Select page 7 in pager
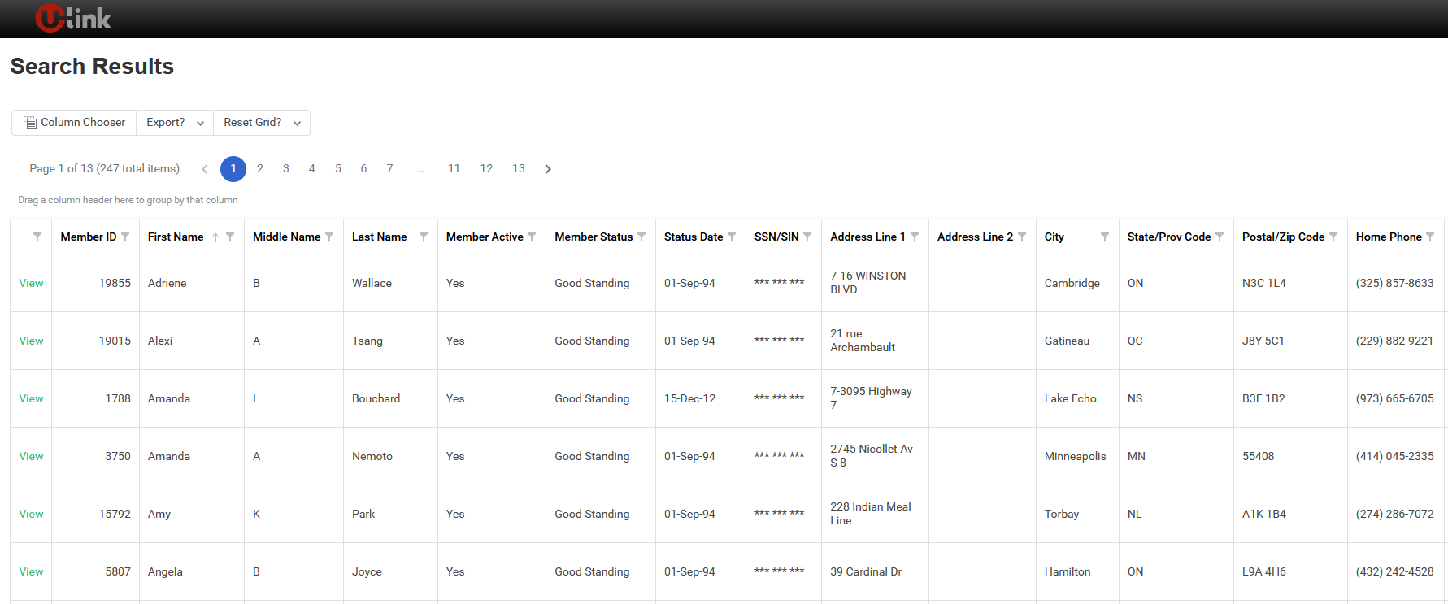Screen dimensions: 1448x604 click(x=389, y=168)
